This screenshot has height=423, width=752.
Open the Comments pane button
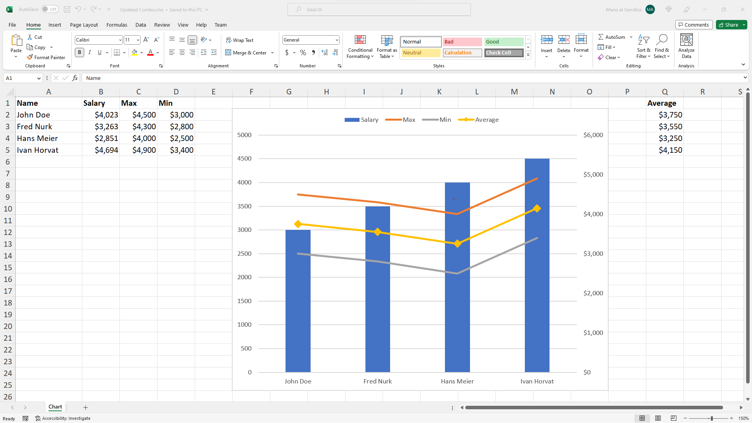tap(694, 25)
